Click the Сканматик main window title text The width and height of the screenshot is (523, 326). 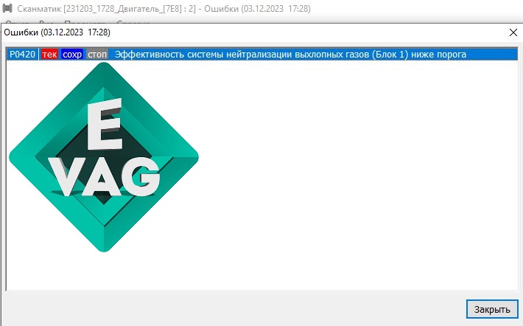pyautogui.click(x=164, y=8)
